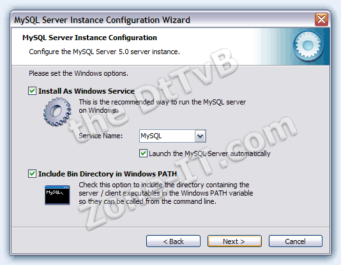This screenshot has width=341, height=265.
Task: Click the "Service Name:" label text
Action: click(x=101, y=136)
